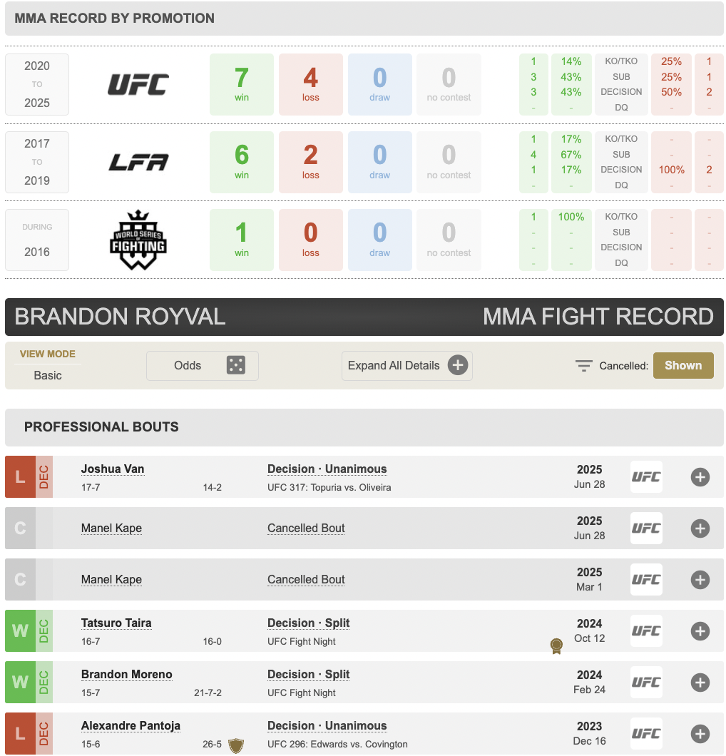
Task: Click the World Series of Fighting logo
Action: pos(138,240)
